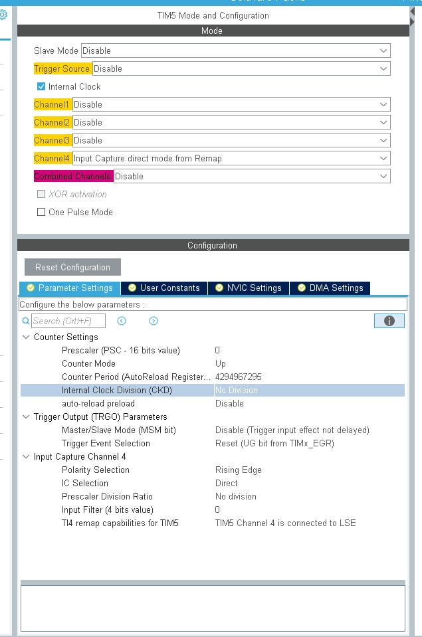The image size is (422, 637).
Task: Switch to Parameter Settings tab
Action: tap(70, 288)
